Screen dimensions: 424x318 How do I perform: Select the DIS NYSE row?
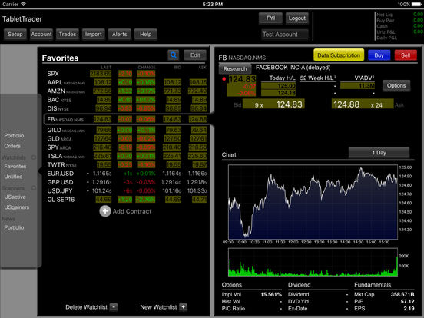coord(127,108)
